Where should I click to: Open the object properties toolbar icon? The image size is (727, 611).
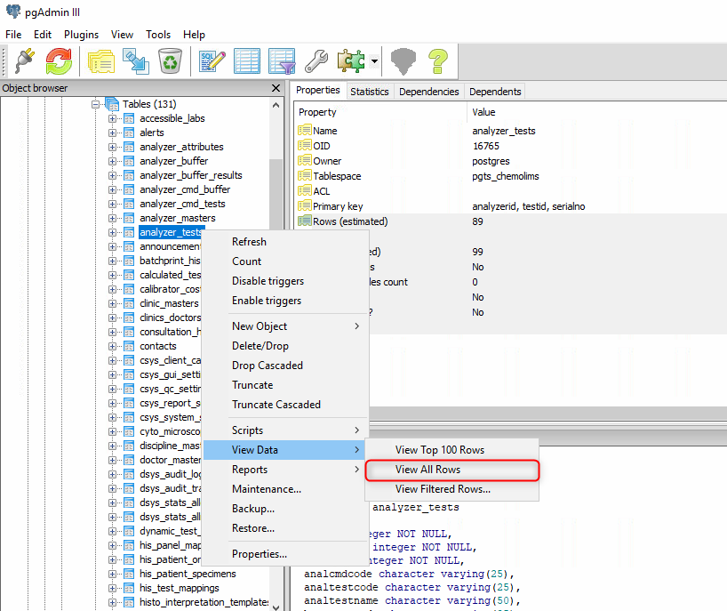click(101, 60)
